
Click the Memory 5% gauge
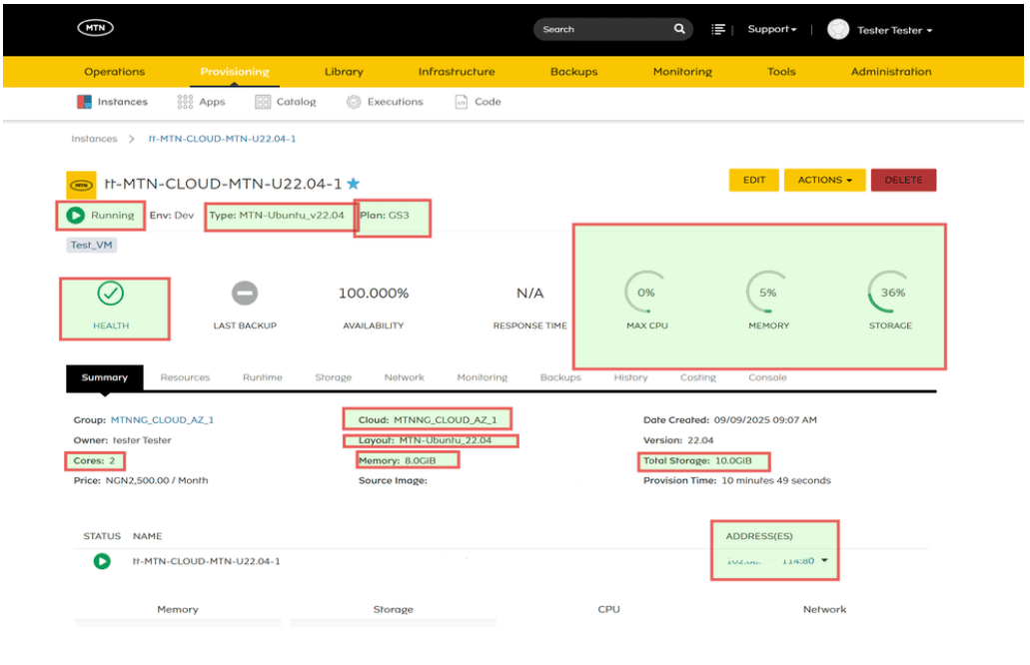[x=767, y=293]
